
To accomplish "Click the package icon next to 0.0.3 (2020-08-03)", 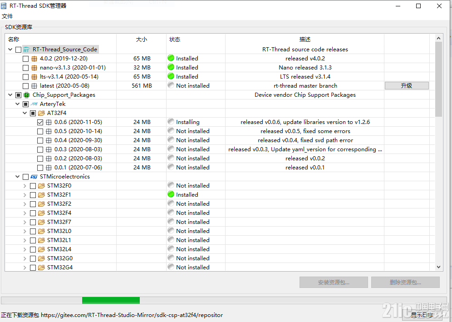I will [49, 149].
